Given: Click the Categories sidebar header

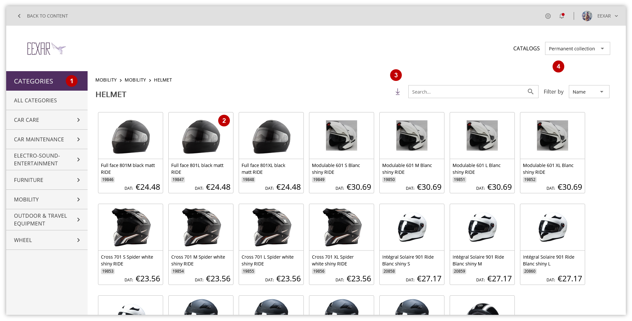Looking at the screenshot, I should click(x=47, y=81).
